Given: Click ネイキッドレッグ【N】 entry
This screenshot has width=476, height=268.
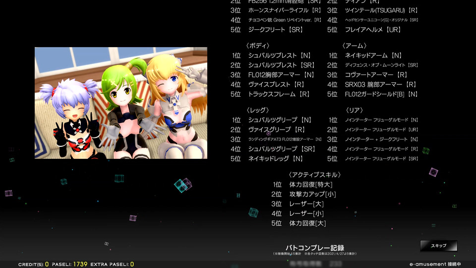Looking at the screenshot, I should coord(276,159).
